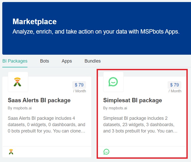Open the Bots tab
Image resolution: width=191 pixels, height=162 pixels.
point(45,61)
